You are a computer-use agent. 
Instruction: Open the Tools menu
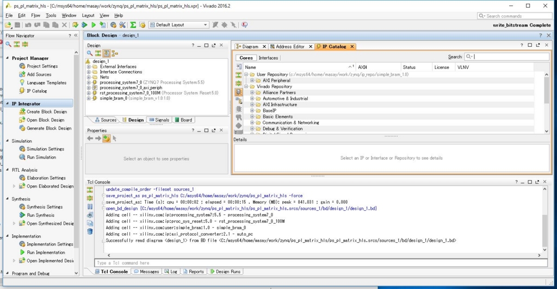51,16
